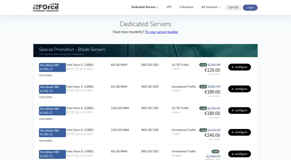The height and width of the screenshot is (160, 291).
Task: Click 'Intel Xeon E-2388G' in the €120.00 row
Action: point(80,65)
